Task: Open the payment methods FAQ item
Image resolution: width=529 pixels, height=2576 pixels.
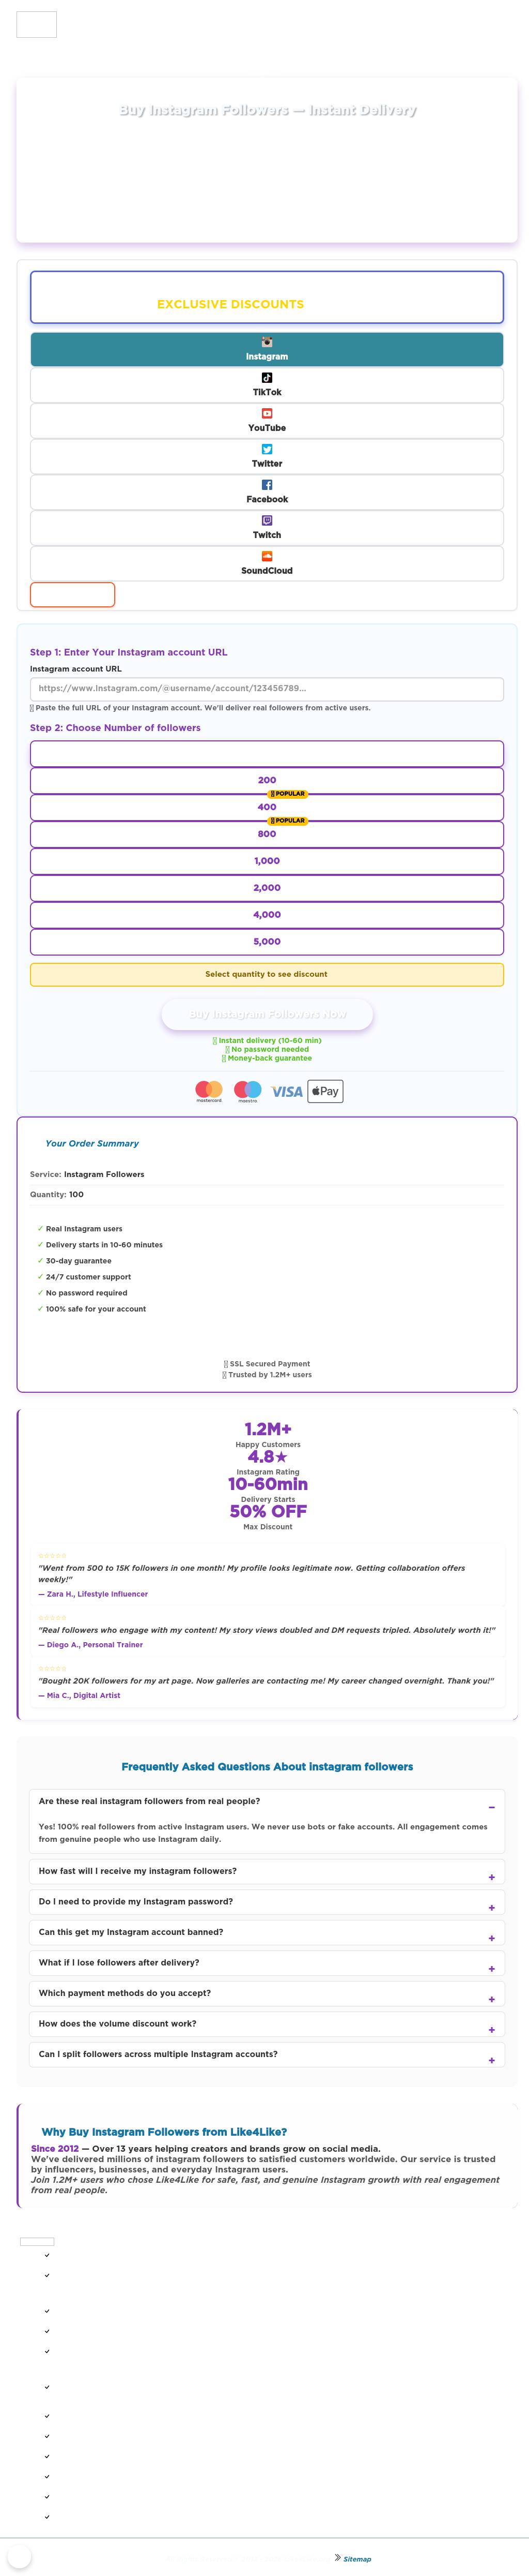Action: pyautogui.click(x=491, y=1999)
